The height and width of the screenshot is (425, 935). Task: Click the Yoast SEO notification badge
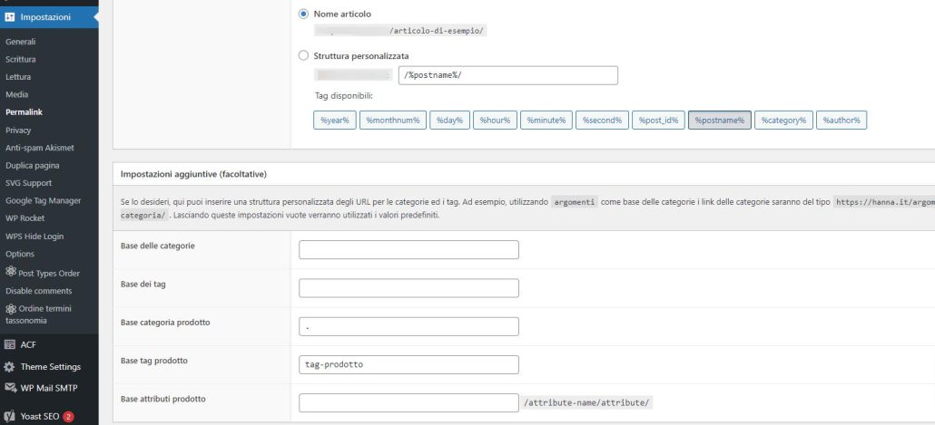click(93, 417)
